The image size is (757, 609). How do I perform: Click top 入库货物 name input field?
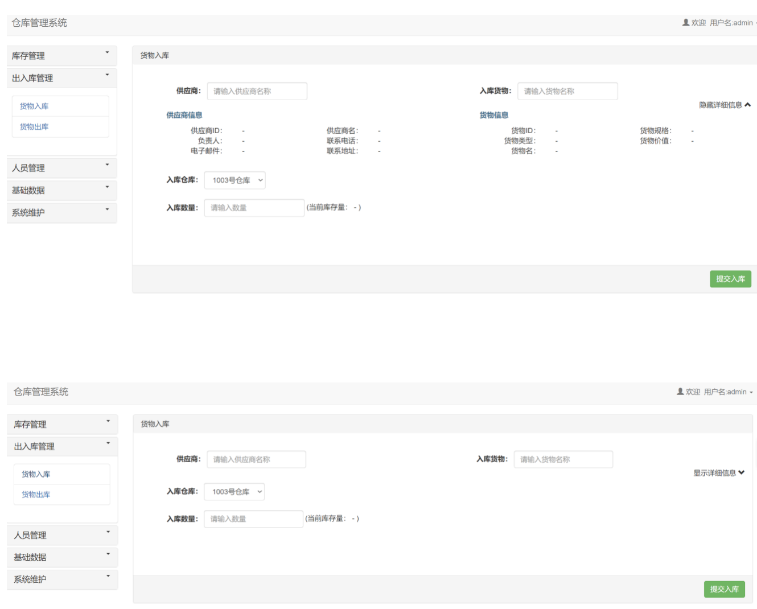coord(567,91)
